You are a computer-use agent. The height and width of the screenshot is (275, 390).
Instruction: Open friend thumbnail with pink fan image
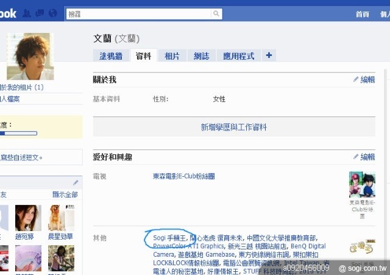tap(28, 258)
